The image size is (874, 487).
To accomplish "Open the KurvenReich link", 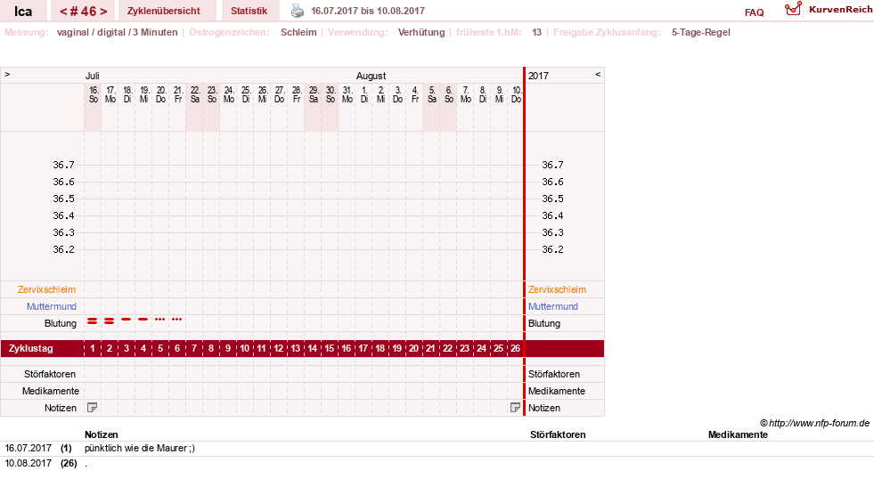I will pos(840,9).
